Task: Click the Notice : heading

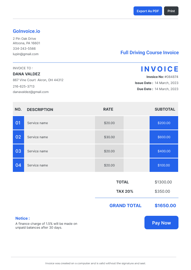Action: click(22, 218)
